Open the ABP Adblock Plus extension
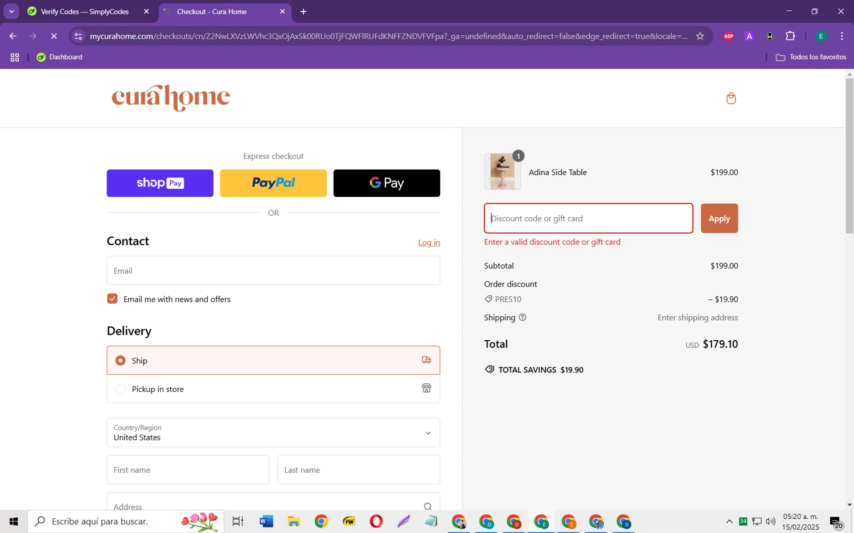854x533 pixels. coord(729,36)
